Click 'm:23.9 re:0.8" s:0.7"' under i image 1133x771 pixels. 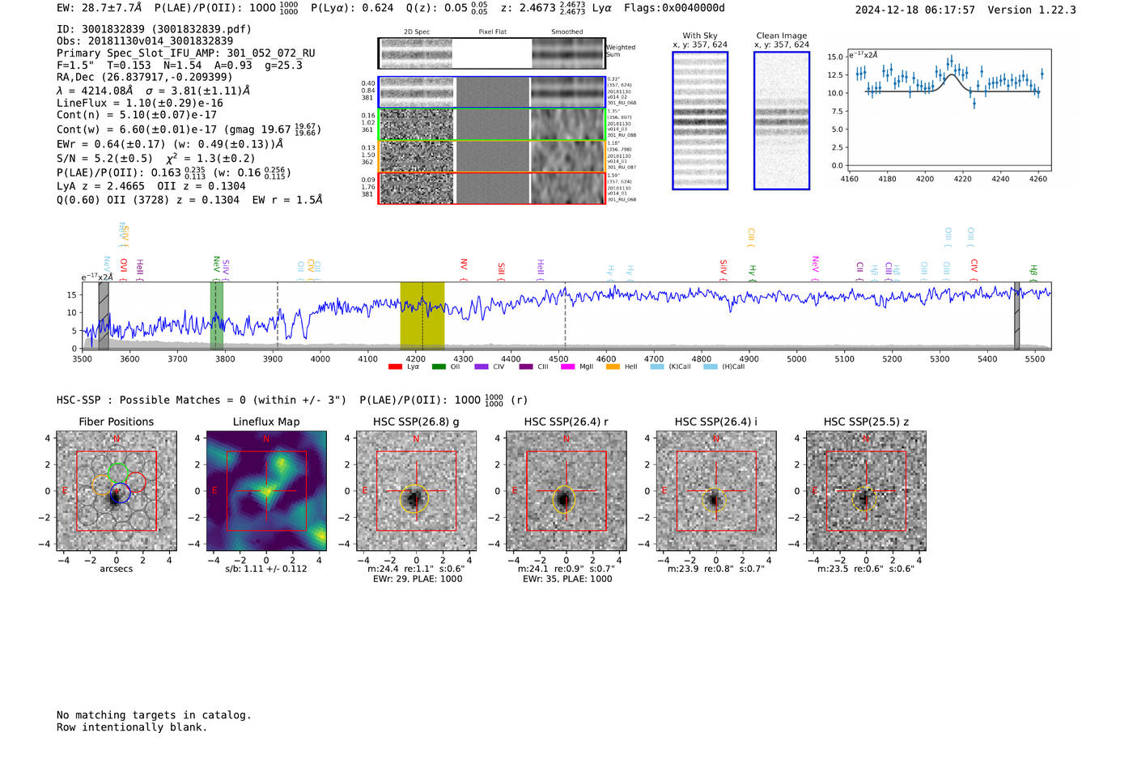tap(716, 569)
